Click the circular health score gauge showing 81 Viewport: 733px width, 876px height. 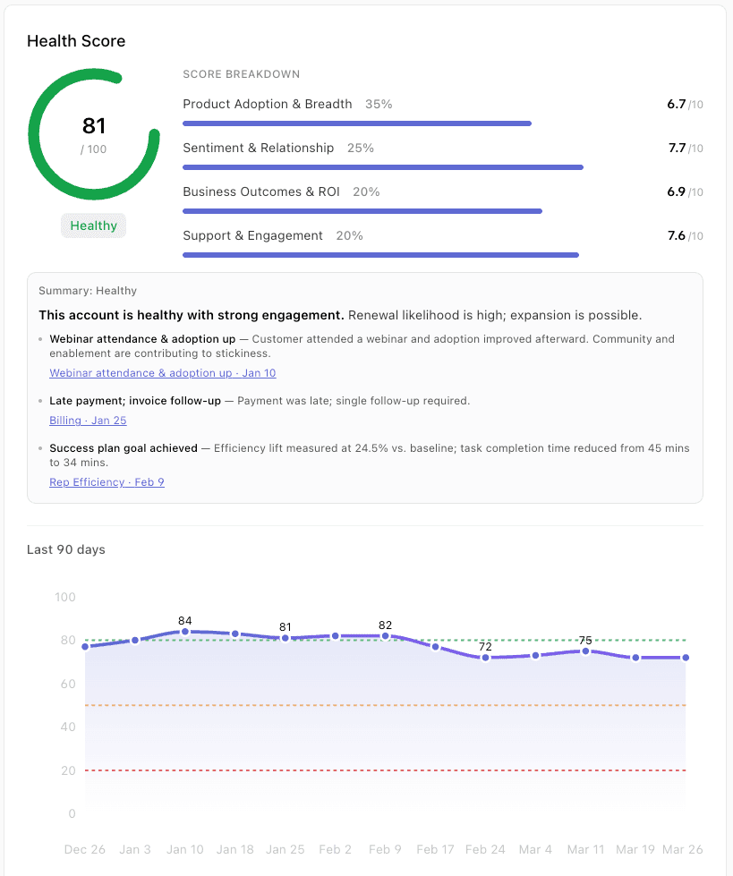coord(94,134)
